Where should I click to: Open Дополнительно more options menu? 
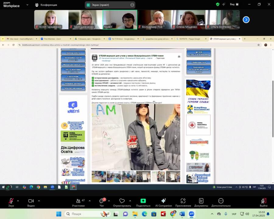point(221,202)
